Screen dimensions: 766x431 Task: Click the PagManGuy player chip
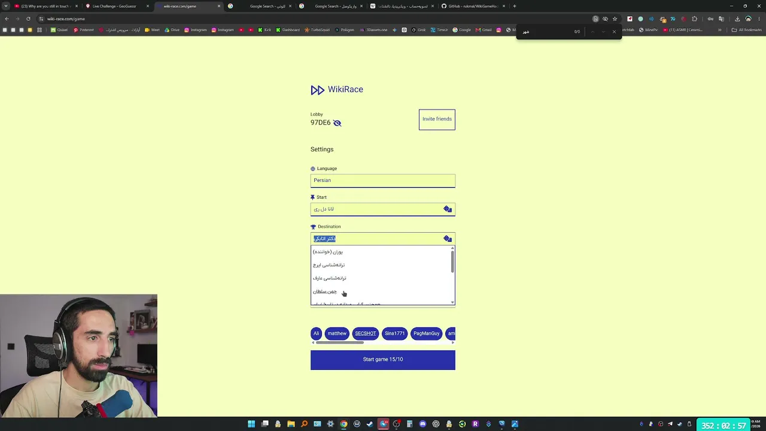[x=426, y=333]
